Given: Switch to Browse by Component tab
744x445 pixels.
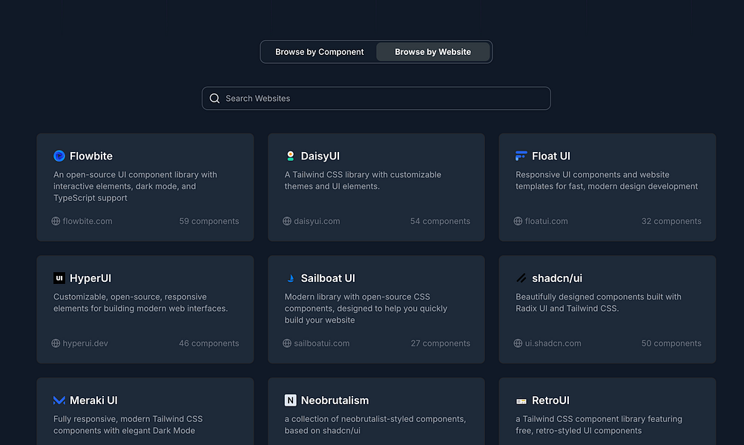Looking at the screenshot, I should click(319, 52).
